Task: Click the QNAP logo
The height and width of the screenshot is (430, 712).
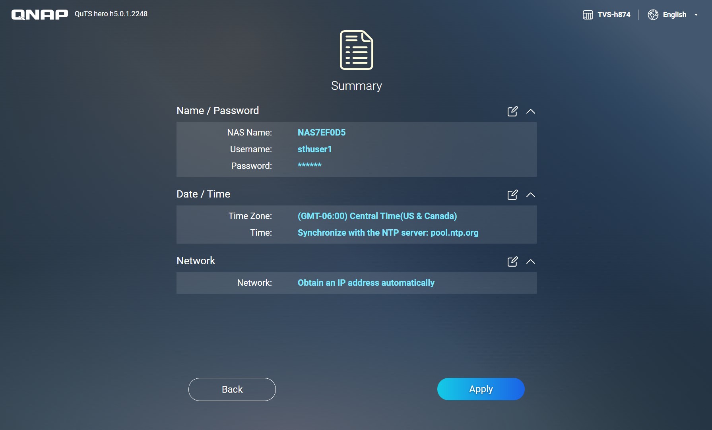Action: (x=40, y=15)
